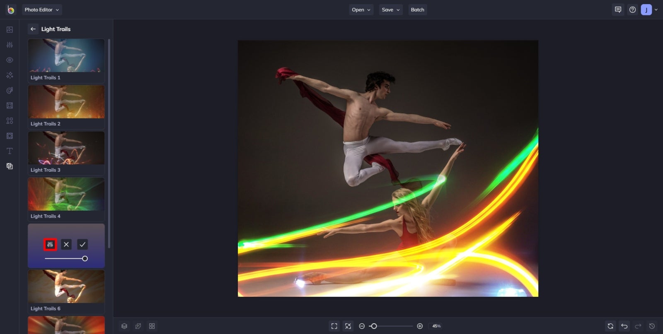This screenshot has width=663, height=334.
Task: Select the Light Trails 1 thumbnail
Action: coord(66,61)
